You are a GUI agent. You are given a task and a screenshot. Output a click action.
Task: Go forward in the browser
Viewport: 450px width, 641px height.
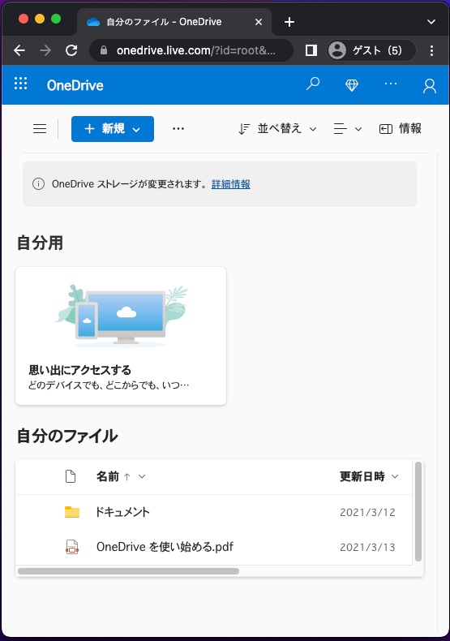pos(45,50)
